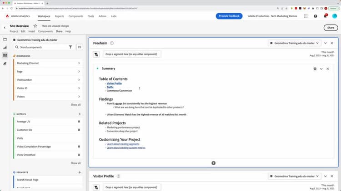
Task: Open the Visualizations icon in left rail
Action: tap(5, 47)
